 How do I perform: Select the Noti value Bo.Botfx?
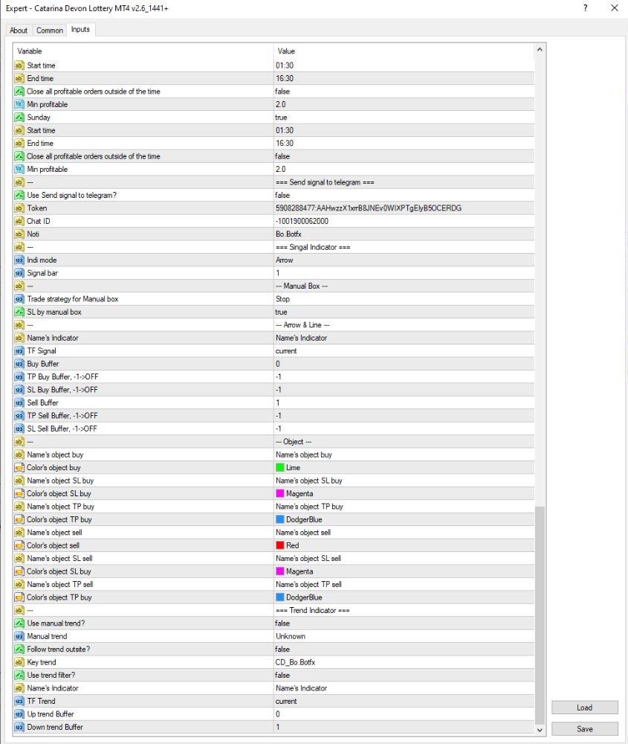(x=288, y=234)
